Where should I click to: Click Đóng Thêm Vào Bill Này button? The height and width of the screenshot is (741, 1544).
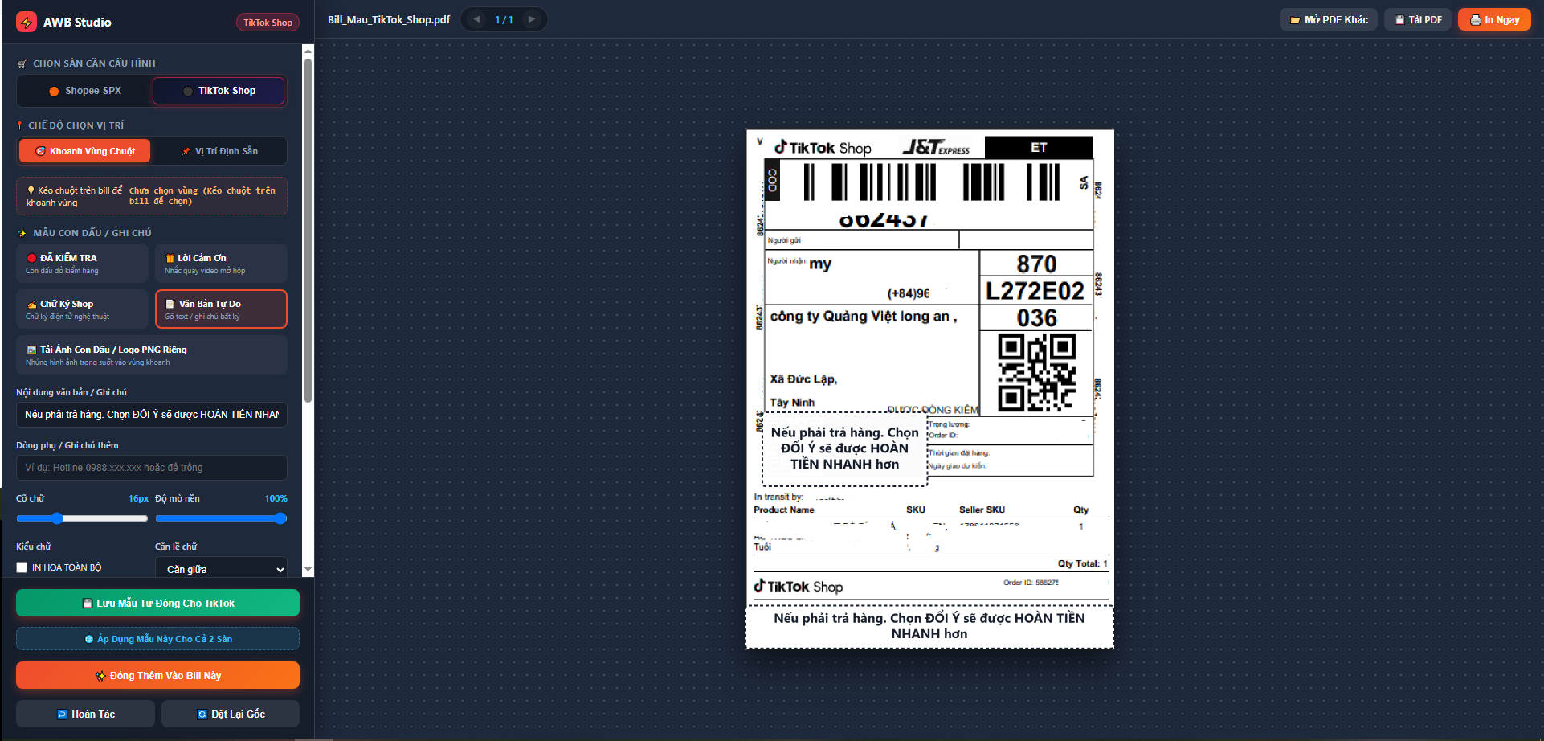coord(157,675)
